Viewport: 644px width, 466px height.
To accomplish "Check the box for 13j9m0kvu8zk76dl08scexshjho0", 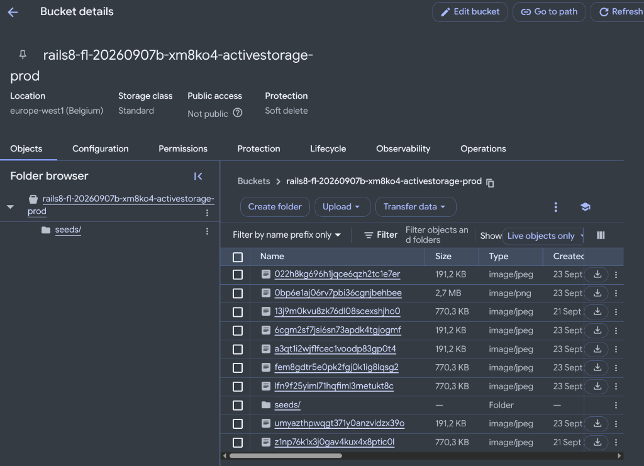I will (x=237, y=312).
